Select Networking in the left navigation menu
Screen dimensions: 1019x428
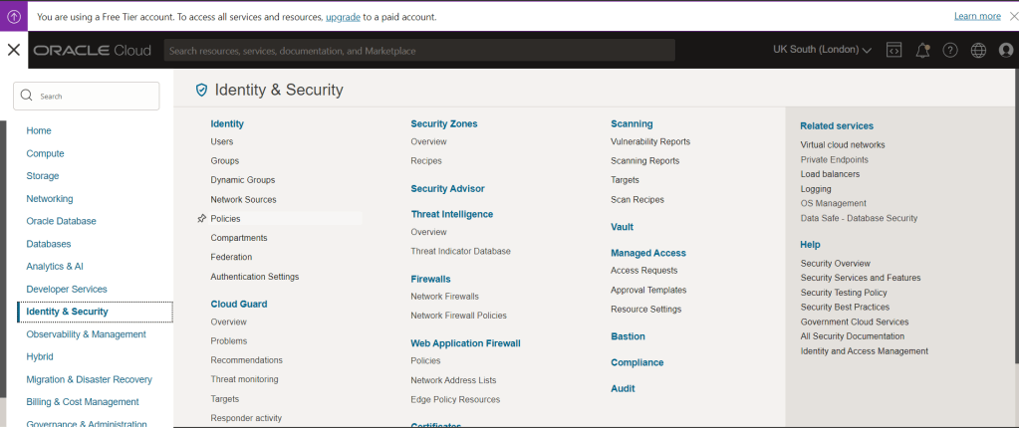49,199
